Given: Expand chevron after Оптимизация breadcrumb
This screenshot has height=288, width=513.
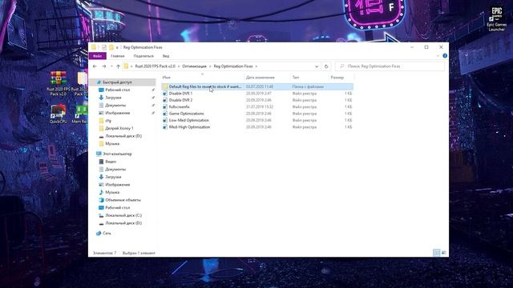Looking at the screenshot, I should (210, 66).
